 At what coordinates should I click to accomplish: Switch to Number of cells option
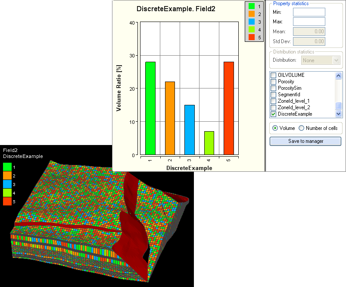[x=302, y=128]
